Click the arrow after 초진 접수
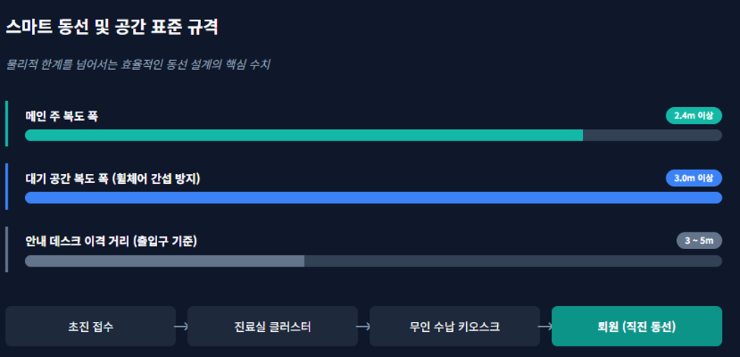 pos(181,327)
